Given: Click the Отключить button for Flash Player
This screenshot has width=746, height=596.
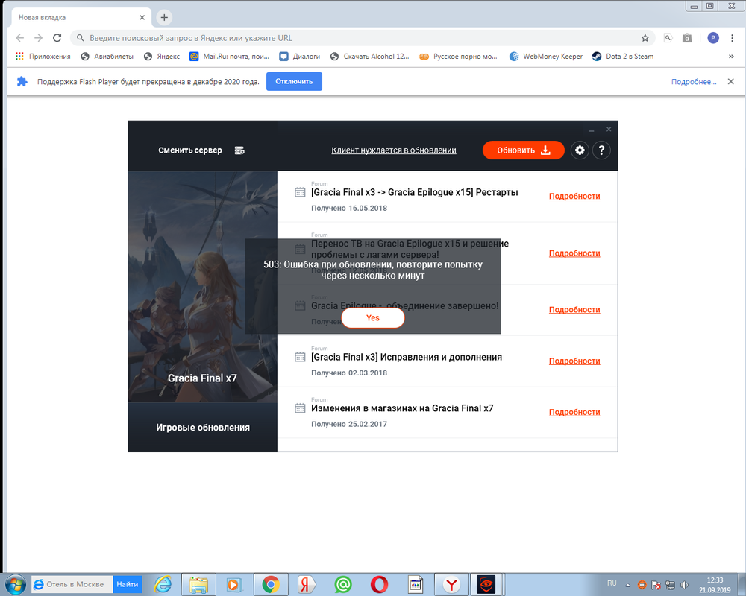Looking at the screenshot, I should [294, 81].
